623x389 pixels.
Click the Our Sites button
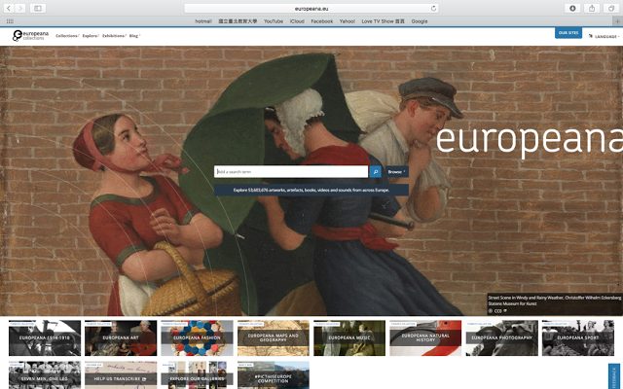(568, 33)
